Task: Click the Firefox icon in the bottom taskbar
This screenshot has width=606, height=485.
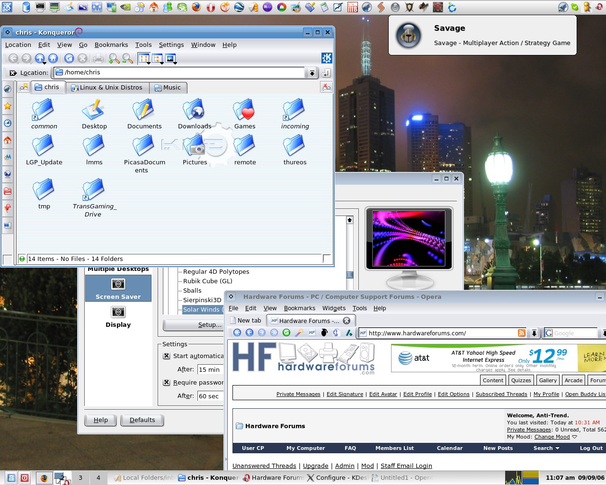Action: [x=45, y=478]
